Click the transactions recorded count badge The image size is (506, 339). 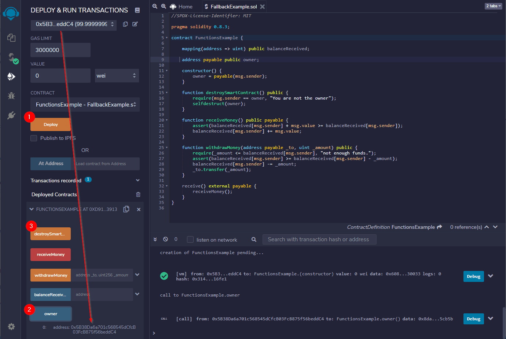88,179
